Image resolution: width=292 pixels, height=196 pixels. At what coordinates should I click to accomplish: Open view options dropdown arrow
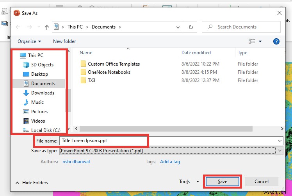tap(260, 41)
